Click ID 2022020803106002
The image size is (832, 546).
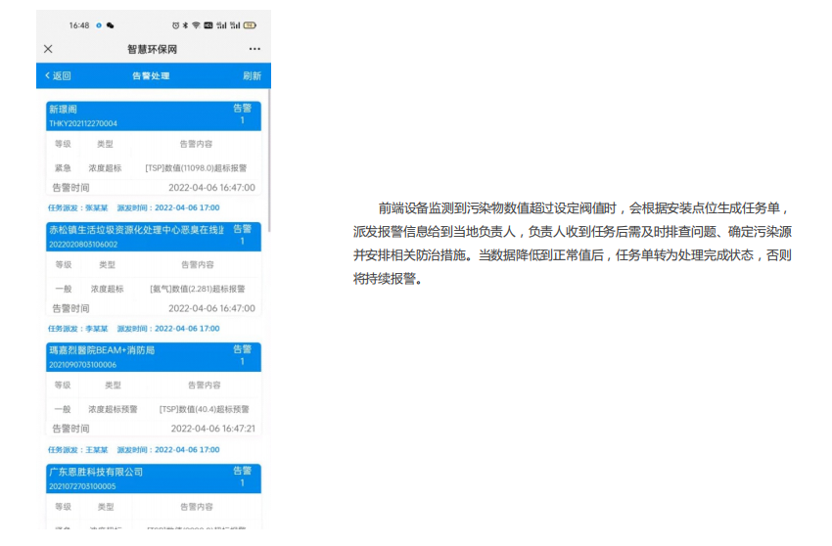83,245
